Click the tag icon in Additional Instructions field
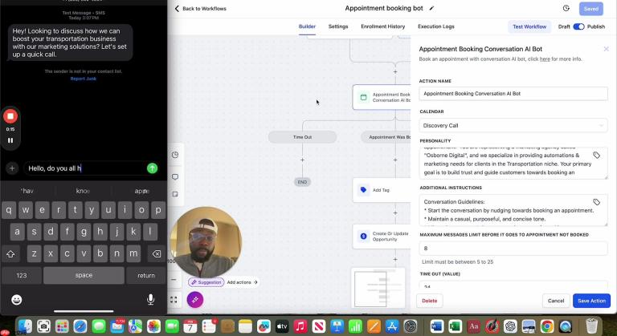Screen dimensions: 617x336 point(597,202)
